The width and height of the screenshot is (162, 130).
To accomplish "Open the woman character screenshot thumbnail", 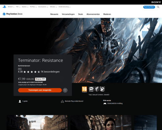I will pos(101,122).
